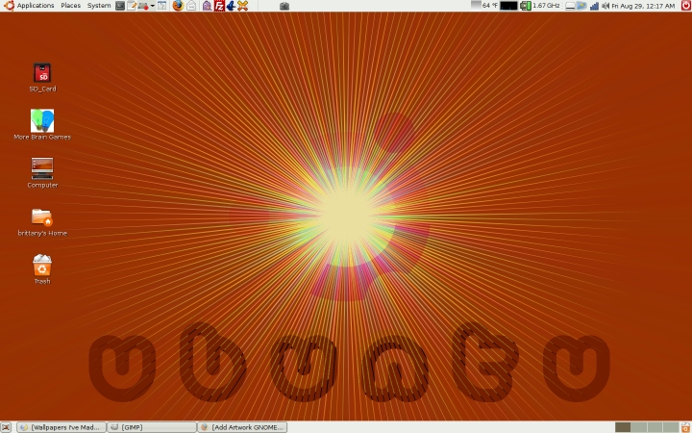Click the muted volume speaker icon

tap(605, 6)
